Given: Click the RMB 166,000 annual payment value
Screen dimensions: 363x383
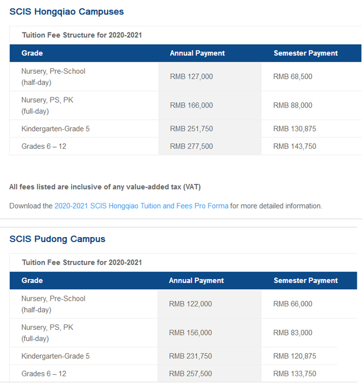Looking at the screenshot, I should pyautogui.click(x=191, y=105).
